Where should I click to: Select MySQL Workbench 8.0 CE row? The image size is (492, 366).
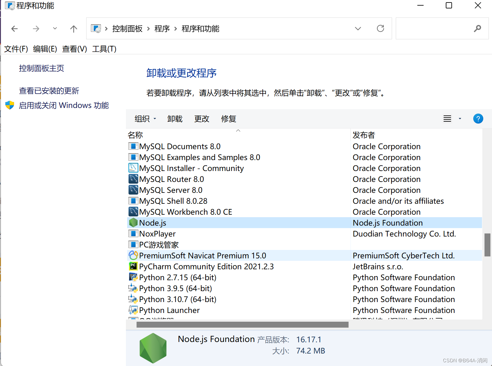(305, 212)
